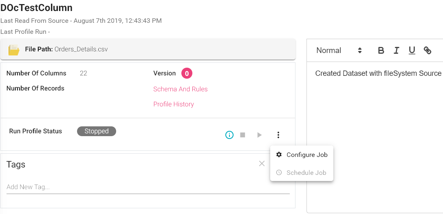This screenshot has width=443, height=214.
Task: Toggle italic formatting in the editor
Action: [x=396, y=51]
